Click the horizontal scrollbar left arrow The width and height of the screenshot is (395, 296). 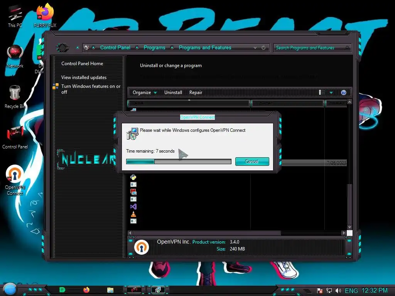pyautogui.click(x=130, y=233)
